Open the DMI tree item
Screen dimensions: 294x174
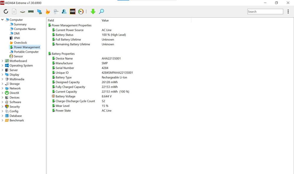pos(17,34)
